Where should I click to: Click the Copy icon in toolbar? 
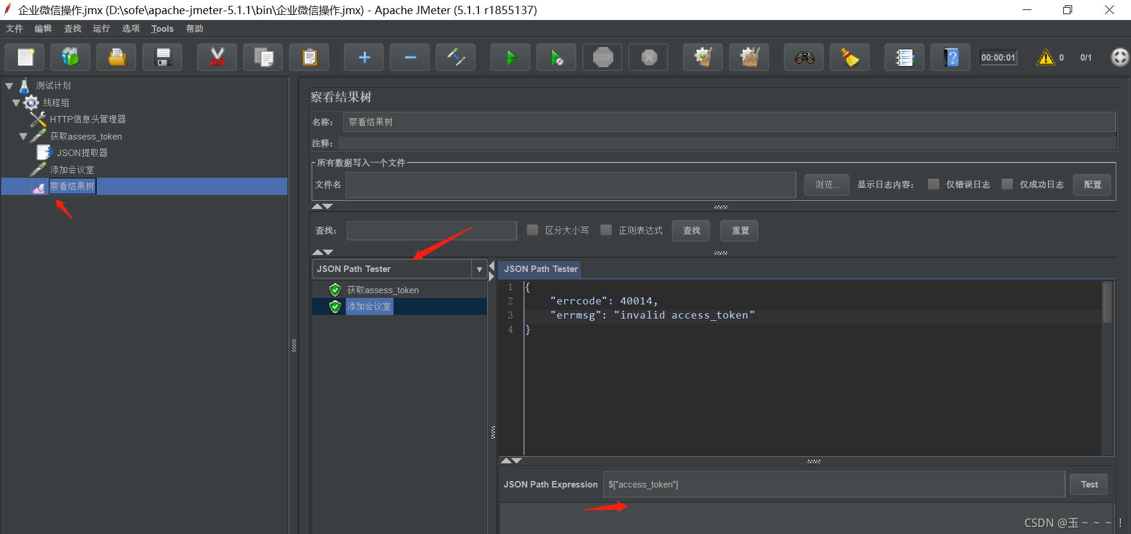(263, 57)
